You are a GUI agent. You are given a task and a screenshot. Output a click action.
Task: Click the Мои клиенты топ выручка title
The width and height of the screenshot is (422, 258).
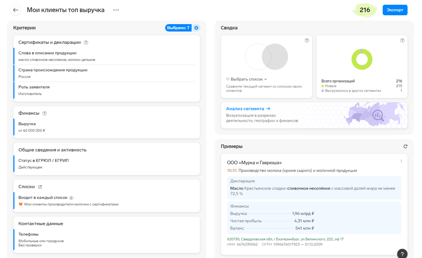[x=66, y=10]
